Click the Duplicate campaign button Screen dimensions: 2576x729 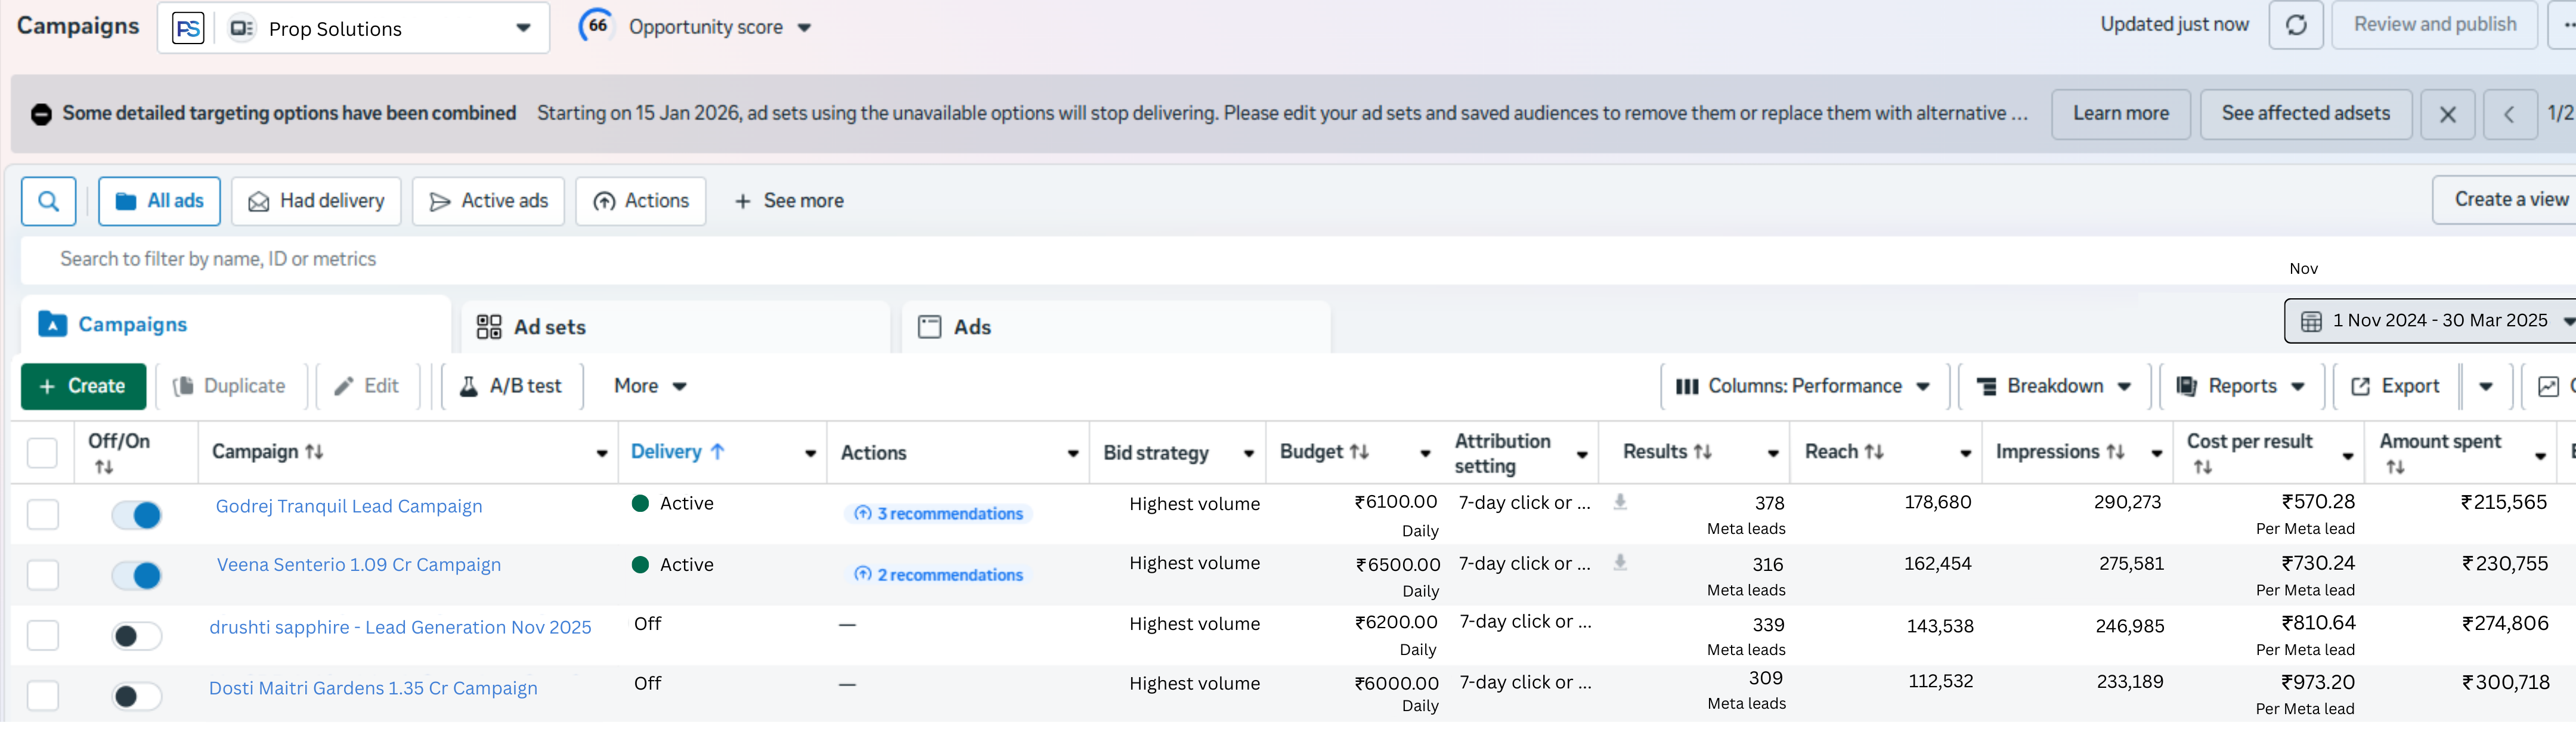coord(230,386)
